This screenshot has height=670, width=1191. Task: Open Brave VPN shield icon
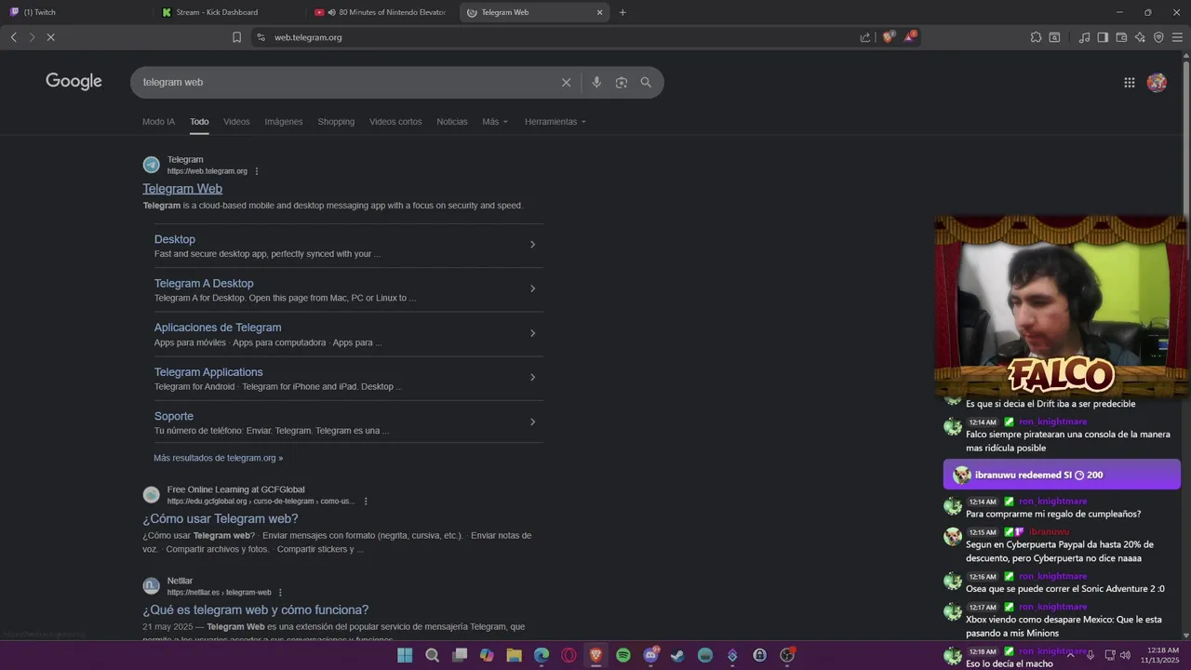point(1158,37)
